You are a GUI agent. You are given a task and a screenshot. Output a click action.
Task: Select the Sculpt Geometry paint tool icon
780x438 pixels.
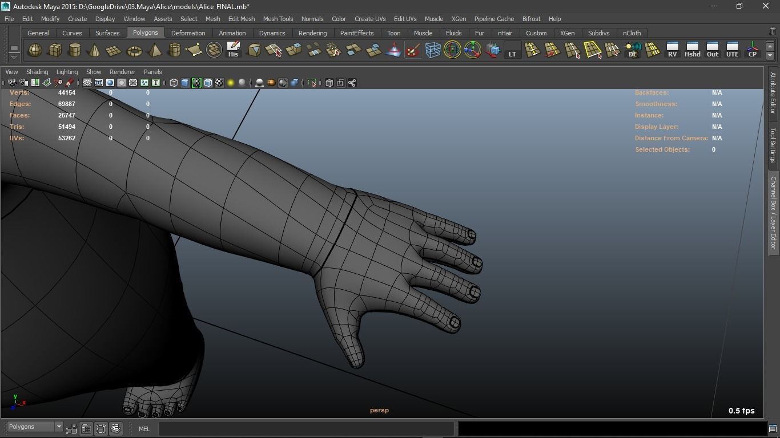click(x=413, y=50)
